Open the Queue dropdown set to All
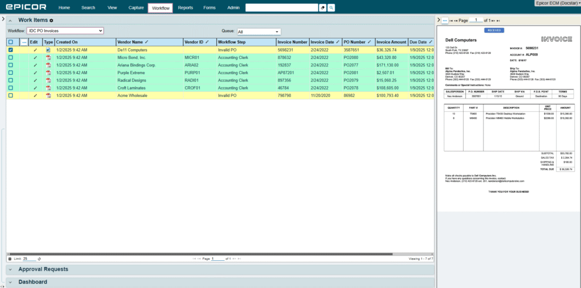581x288 pixels. (x=259, y=32)
